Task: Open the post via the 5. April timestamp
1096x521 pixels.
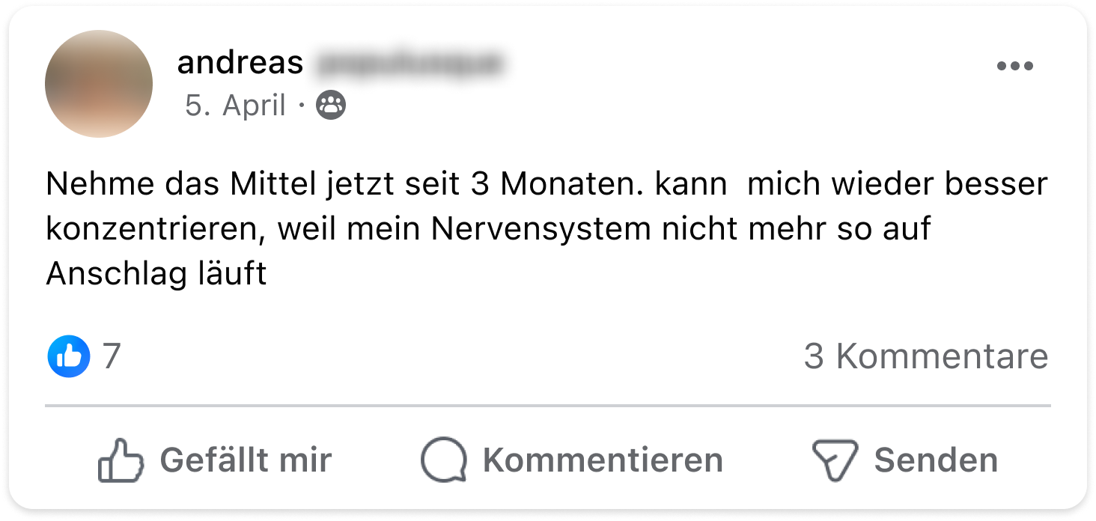Action: [x=235, y=106]
